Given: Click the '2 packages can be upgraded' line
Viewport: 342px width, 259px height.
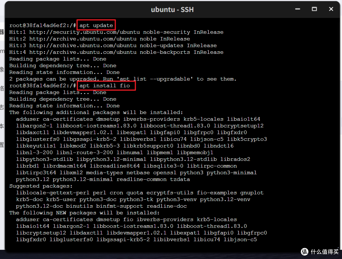Looking at the screenshot, I should (x=123, y=79).
